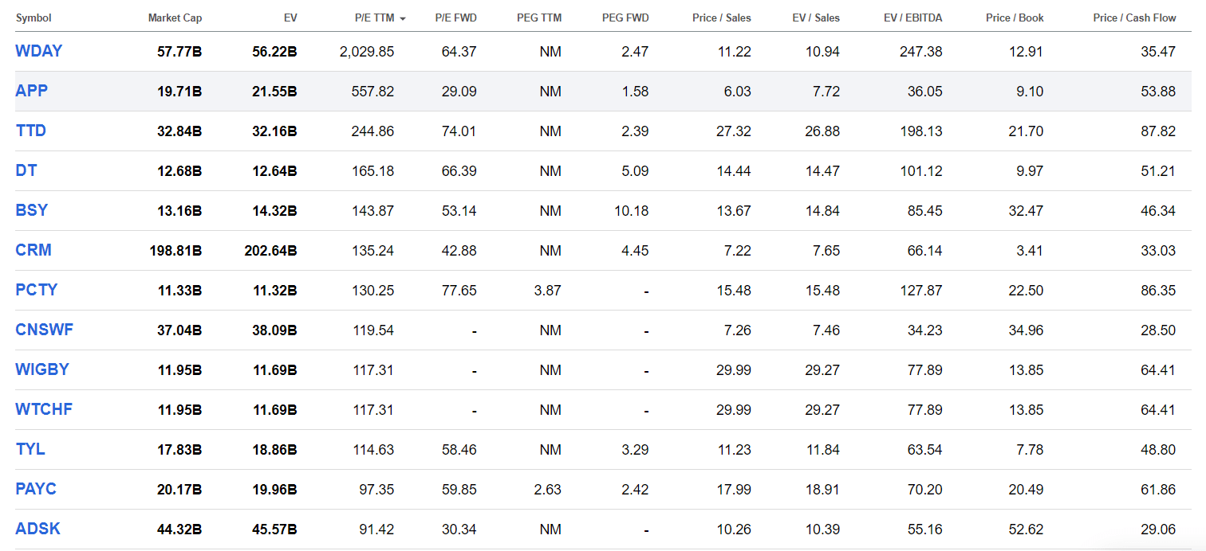Open the WDAY ticker link

[38, 51]
